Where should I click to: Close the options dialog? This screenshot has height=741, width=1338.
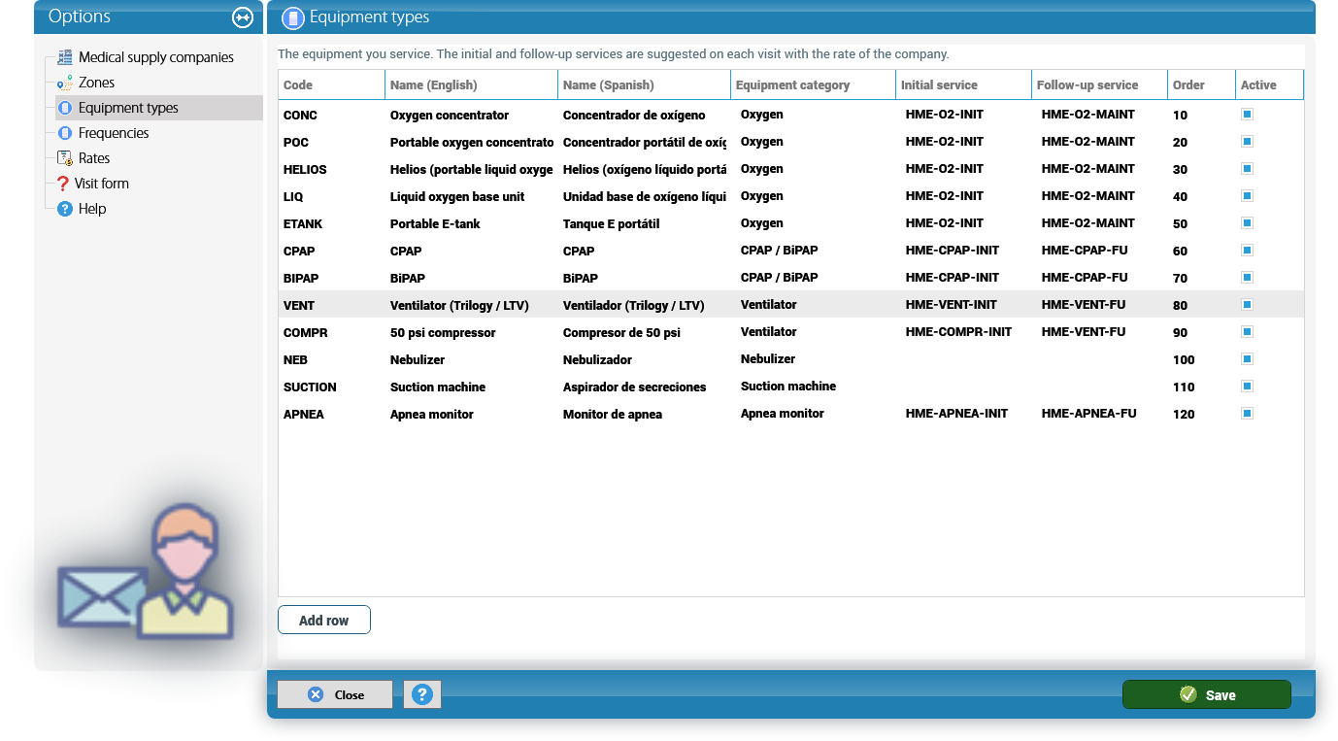(335, 694)
